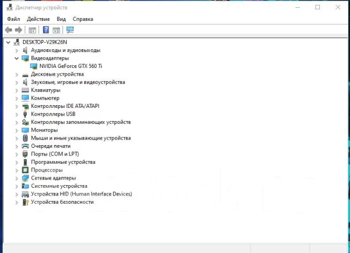The image size is (350, 253).
Task: Select the DESKTOP-V29K26N computer icon
Action: coord(17,42)
